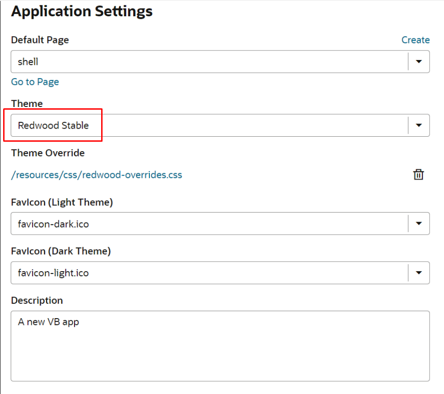Click the favicon-dark.ico field
This screenshot has width=444, height=394.
[x=209, y=223]
